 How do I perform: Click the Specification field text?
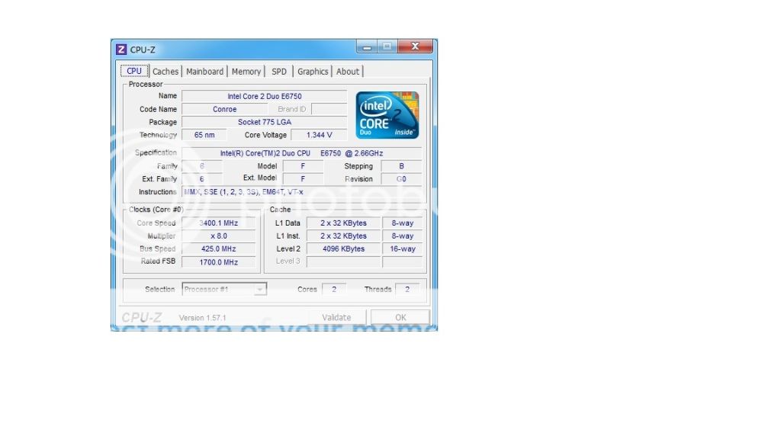301,153
